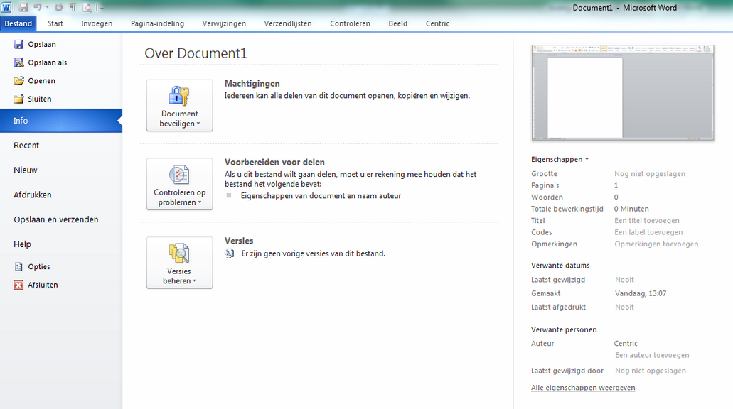Click the Print Preview magnifier icon

(x=87, y=7)
